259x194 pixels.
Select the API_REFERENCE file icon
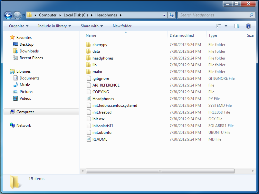pos(89,85)
